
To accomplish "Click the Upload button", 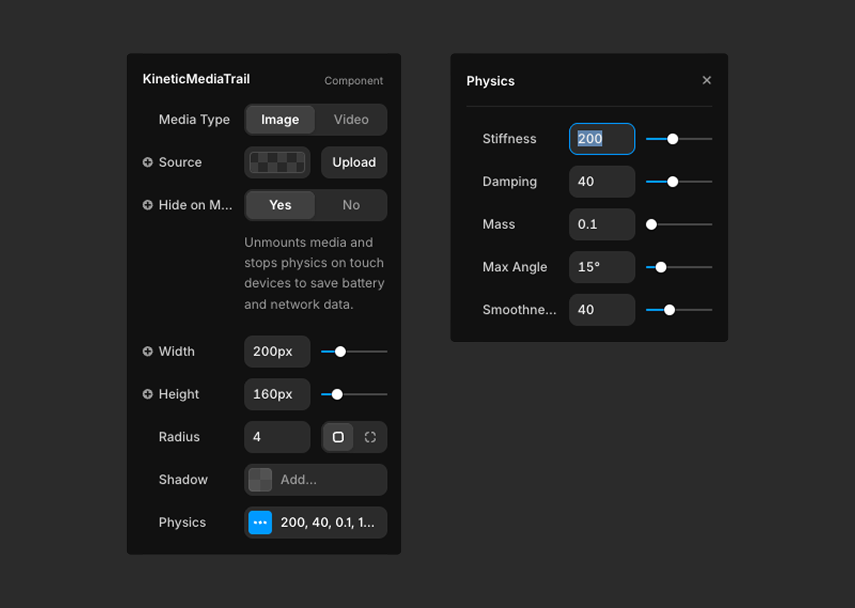I will point(354,162).
